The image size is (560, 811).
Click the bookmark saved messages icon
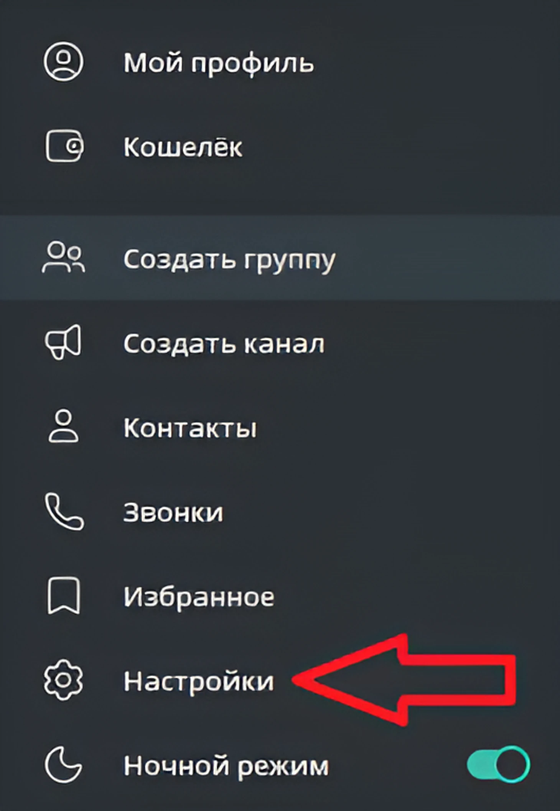(64, 596)
